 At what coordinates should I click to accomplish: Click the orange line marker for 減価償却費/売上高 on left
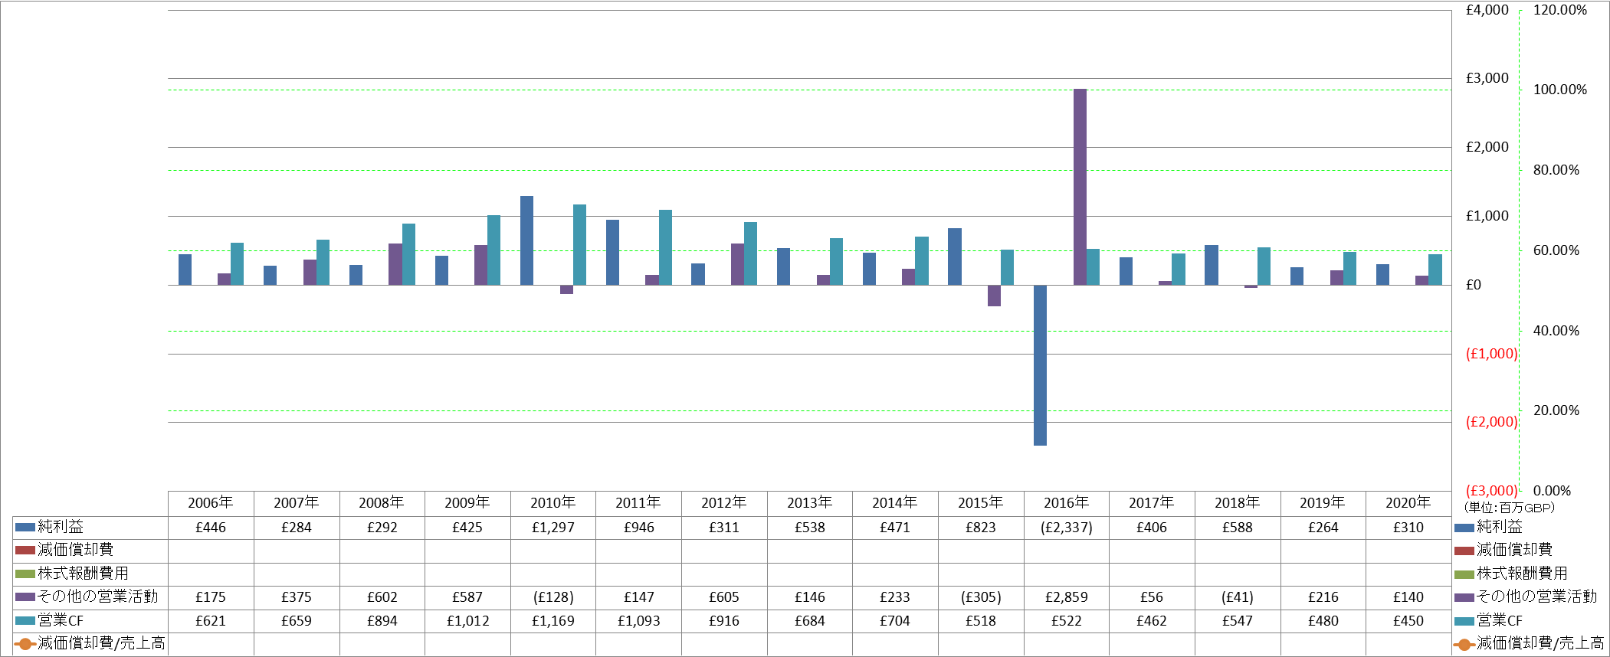click(x=25, y=644)
